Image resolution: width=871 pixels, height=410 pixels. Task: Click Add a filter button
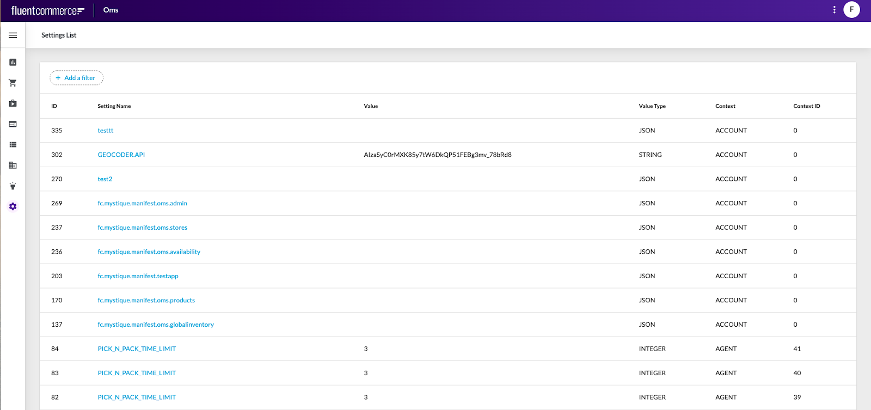tap(76, 78)
